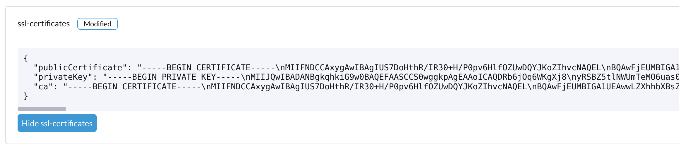Viewport: 679px width, 150px height.
Task: Click the Hide ssl-certificates button
Action: pyautogui.click(x=57, y=123)
